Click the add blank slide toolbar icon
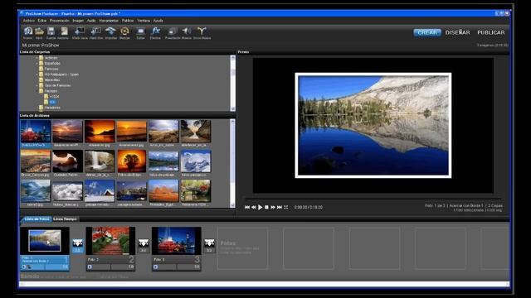This screenshot has width=531, height=298. click(x=80, y=31)
